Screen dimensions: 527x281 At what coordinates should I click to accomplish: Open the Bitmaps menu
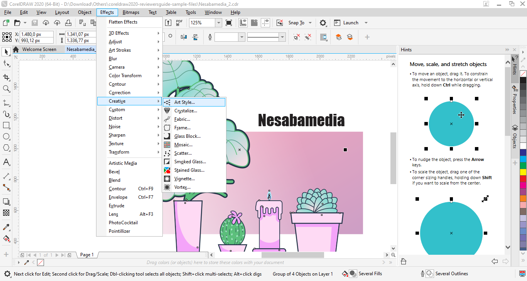tap(131, 12)
